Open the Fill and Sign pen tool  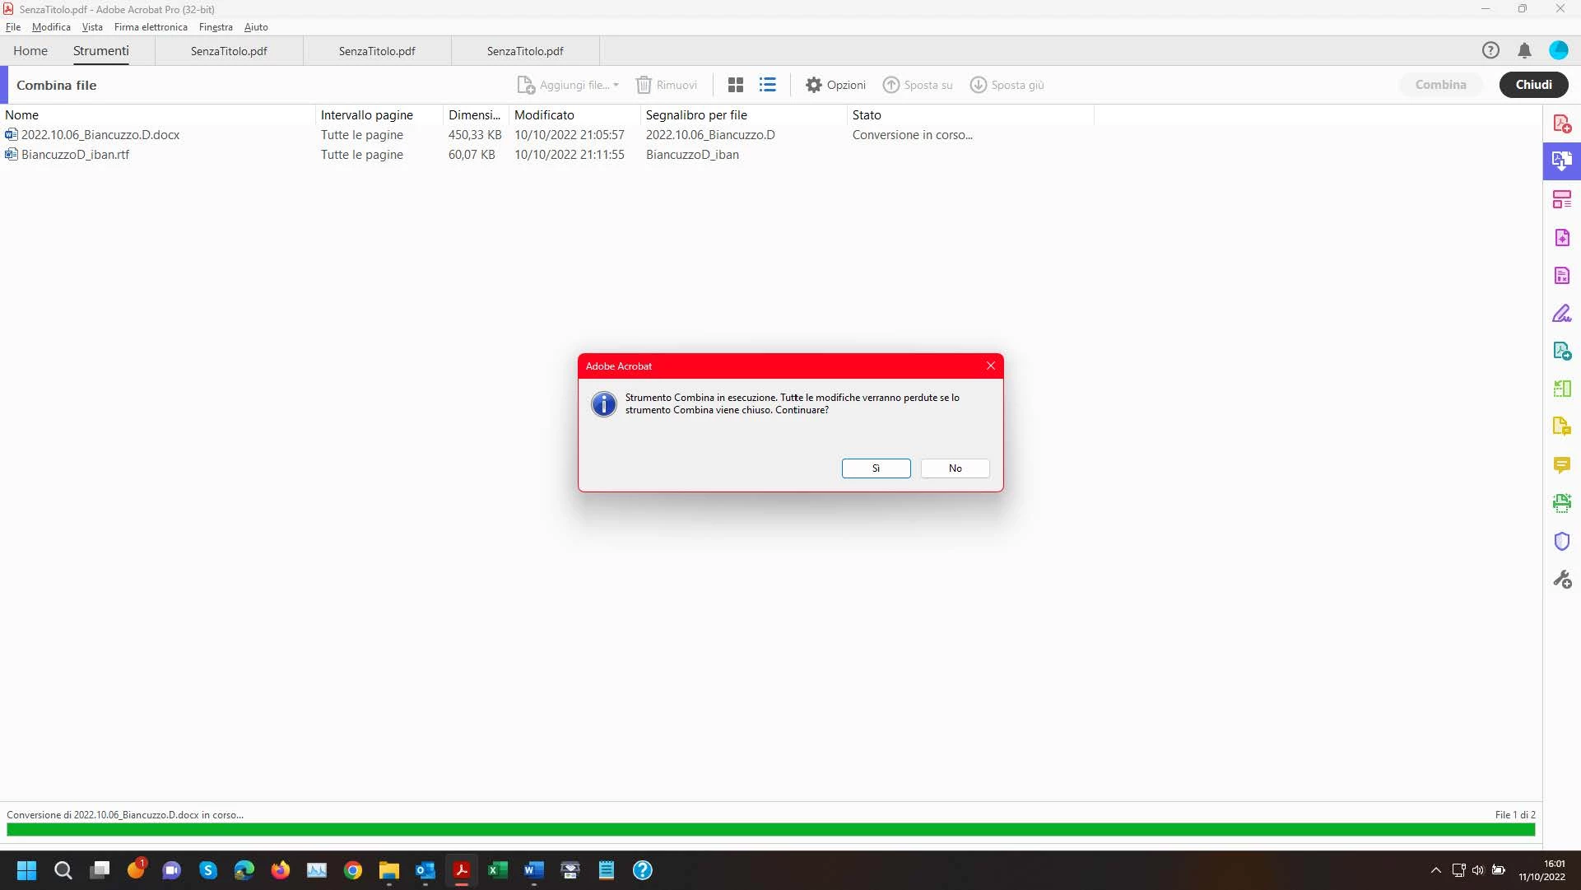point(1561,314)
